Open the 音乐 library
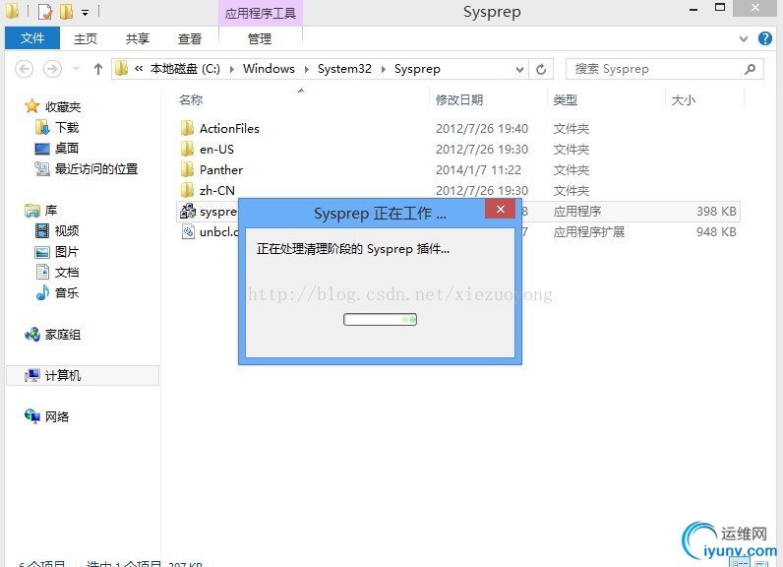 point(67,292)
